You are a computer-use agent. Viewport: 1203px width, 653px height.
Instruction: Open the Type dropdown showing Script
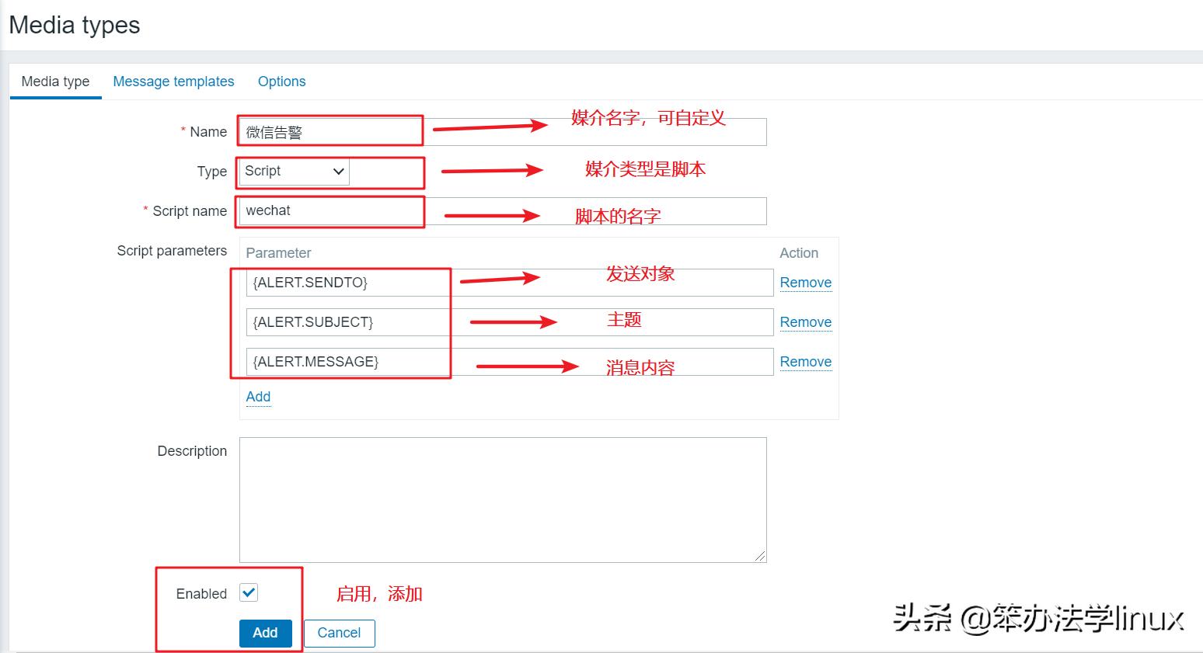coord(291,172)
